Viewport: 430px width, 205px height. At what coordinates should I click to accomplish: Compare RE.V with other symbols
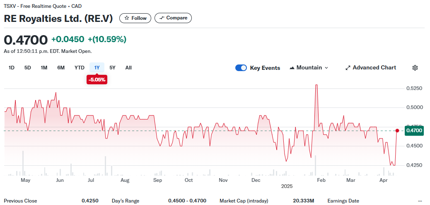(173, 18)
